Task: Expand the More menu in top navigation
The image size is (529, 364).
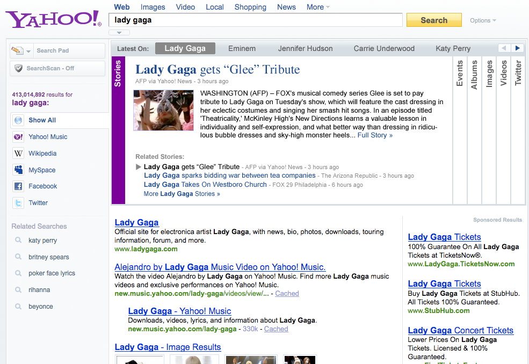Action: [318, 7]
